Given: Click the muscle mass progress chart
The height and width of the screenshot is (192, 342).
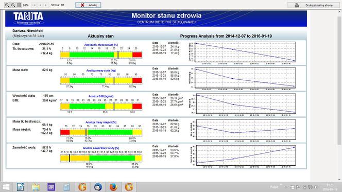Looking at the screenshot, I should (245, 130).
